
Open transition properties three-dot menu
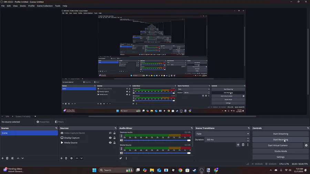pos(248,145)
